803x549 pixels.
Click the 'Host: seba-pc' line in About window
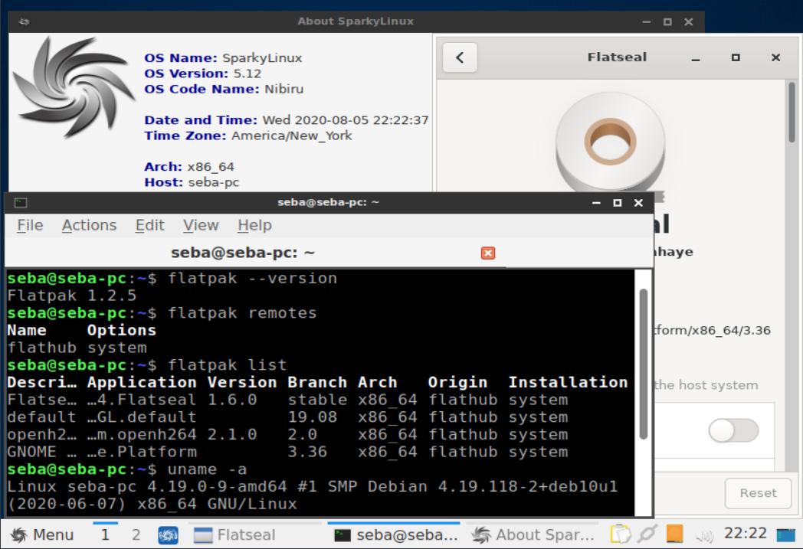[x=192, y=182]
